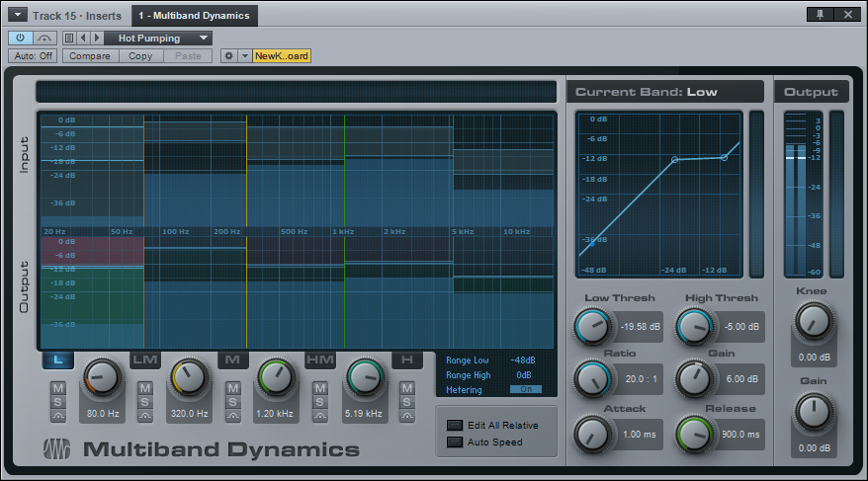Toggle the plugin power (bypass) button
This screenshot has width=868, height=481.
point(21,39)
